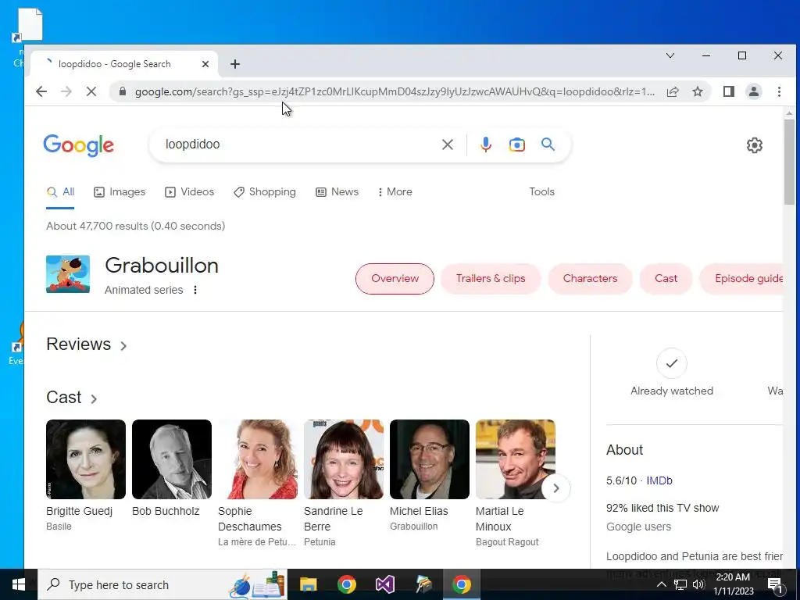This screenshot has height=600, width=800.
Task: Switch to the Images results tab
Action: (120, 192)
